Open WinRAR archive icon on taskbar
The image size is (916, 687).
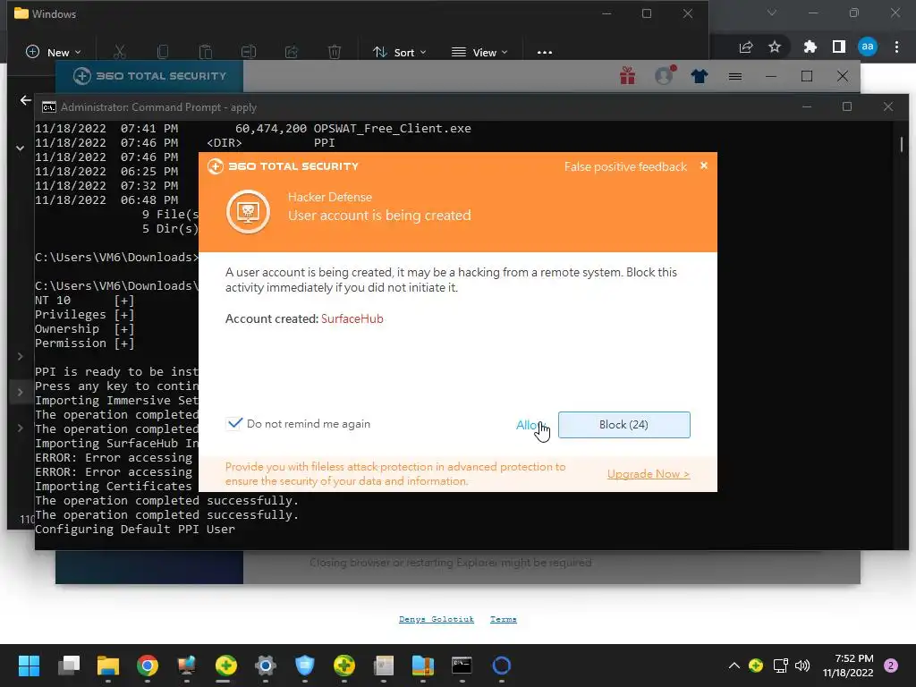click(422, 666)
